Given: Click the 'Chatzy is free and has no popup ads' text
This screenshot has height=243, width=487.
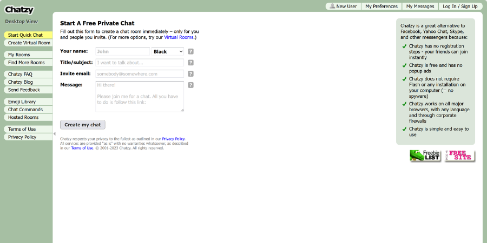Looking at the screenshot, I should click(436, 68).
